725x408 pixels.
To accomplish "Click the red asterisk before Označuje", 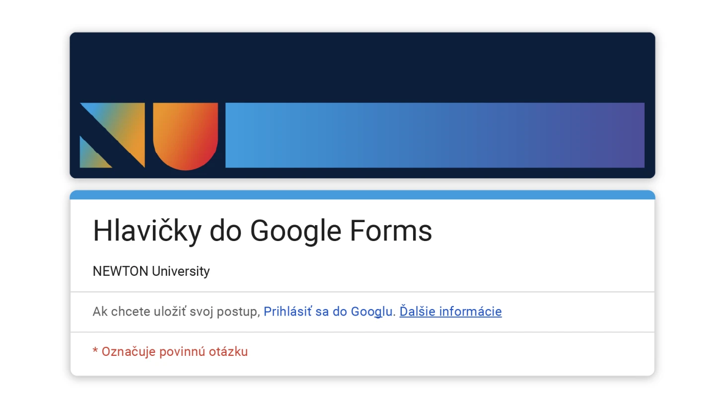I will tap(95, 351).
